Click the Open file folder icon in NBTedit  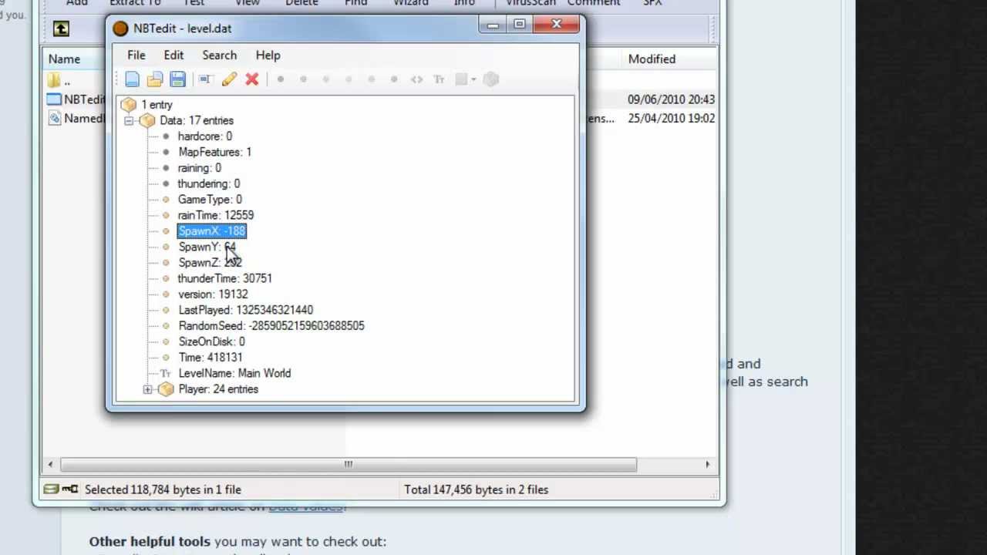[x=154, y=79]
